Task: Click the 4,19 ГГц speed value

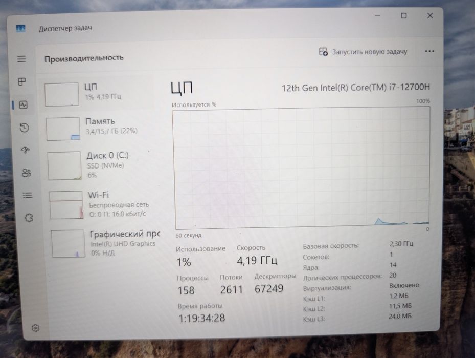Action: point(257,260)
